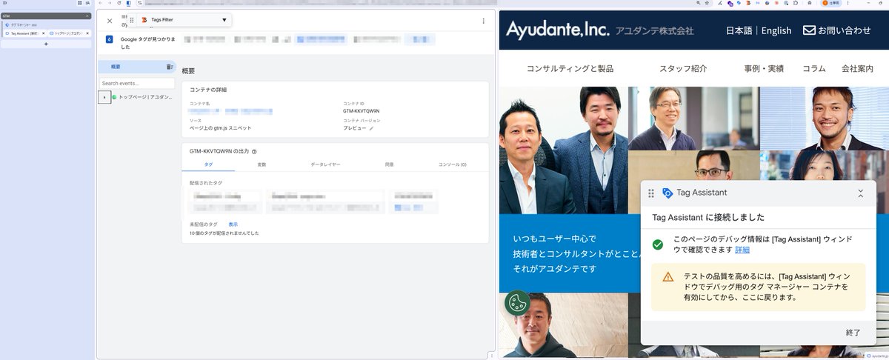The width and height of the screenshot is (889, 360).
Task: Switch to the タグ tab
Action: [x=208, y=164]
